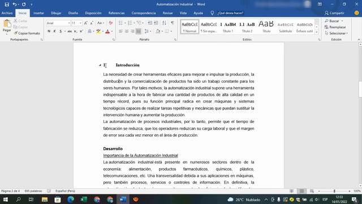Align text to the right
The image size is (362, 204).
[x=132, y=31]
